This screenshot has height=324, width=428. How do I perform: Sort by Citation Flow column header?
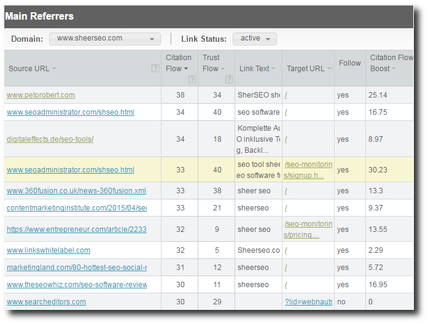pos(178,63)
